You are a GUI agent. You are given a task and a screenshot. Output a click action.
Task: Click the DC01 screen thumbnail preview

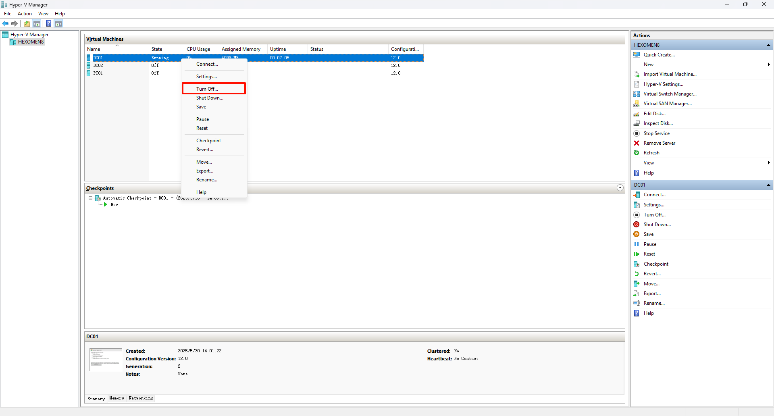106,360
